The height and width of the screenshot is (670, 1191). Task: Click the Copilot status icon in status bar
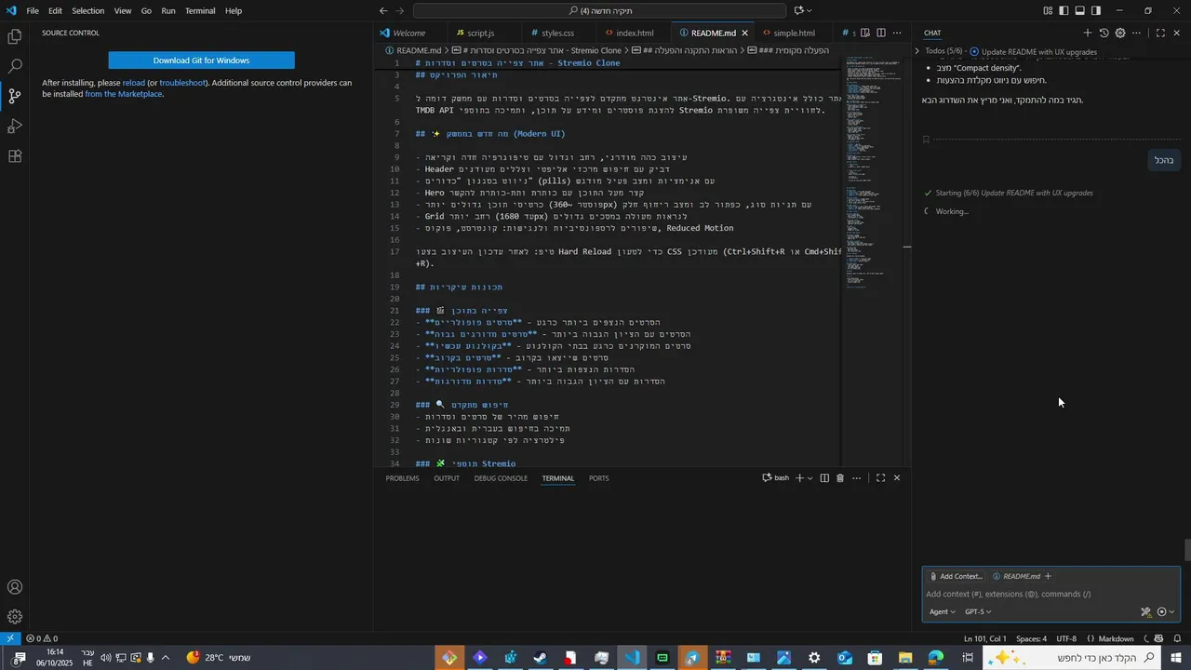pos(1158,638)
